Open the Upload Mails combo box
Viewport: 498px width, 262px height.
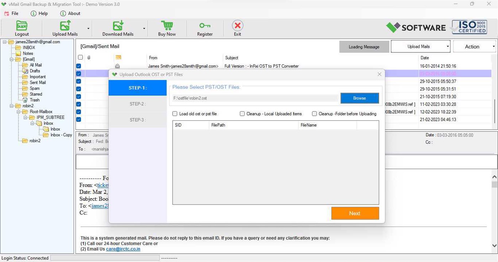point(420,47)
